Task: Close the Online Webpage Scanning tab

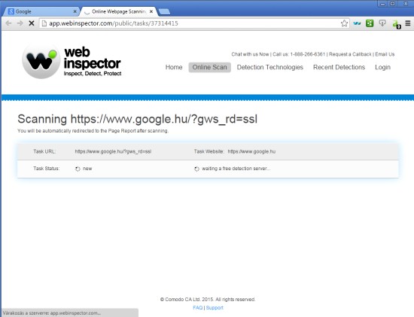Action: click(151, 11)
